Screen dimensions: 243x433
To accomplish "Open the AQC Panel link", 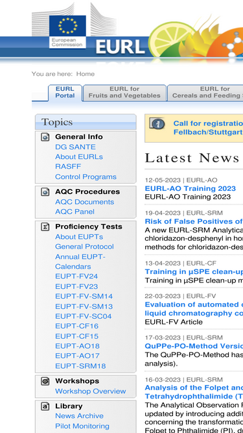I will (75, 212).
